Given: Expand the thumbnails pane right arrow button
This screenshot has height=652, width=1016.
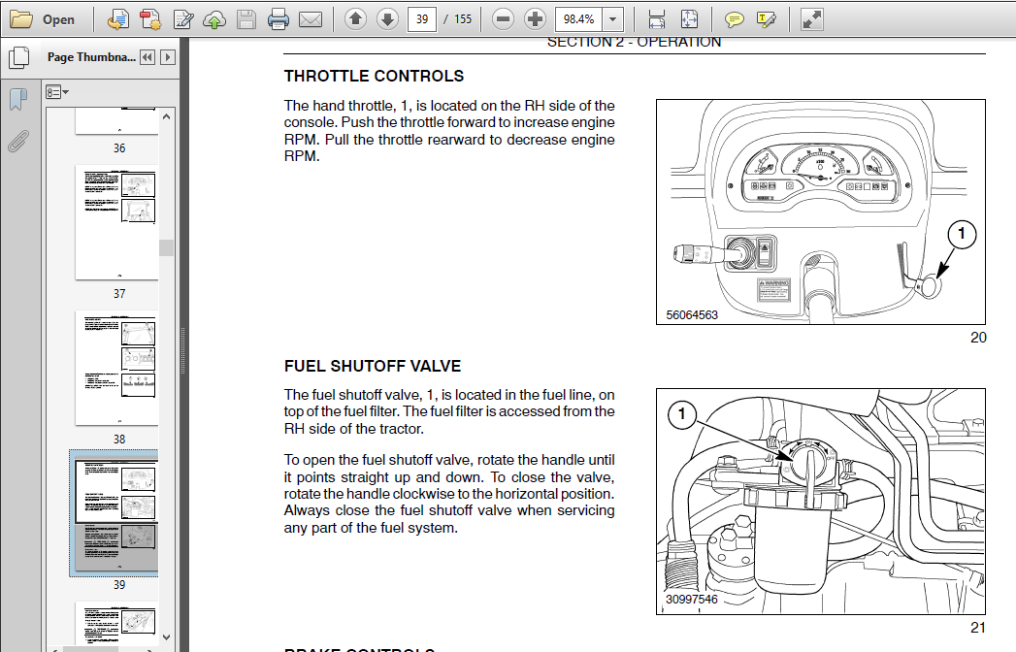Looking at the screenshot, I should [168, 57].
